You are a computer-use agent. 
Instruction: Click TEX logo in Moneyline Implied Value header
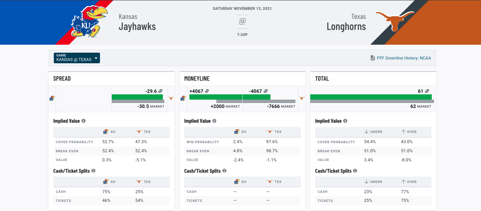click(270, 132)
